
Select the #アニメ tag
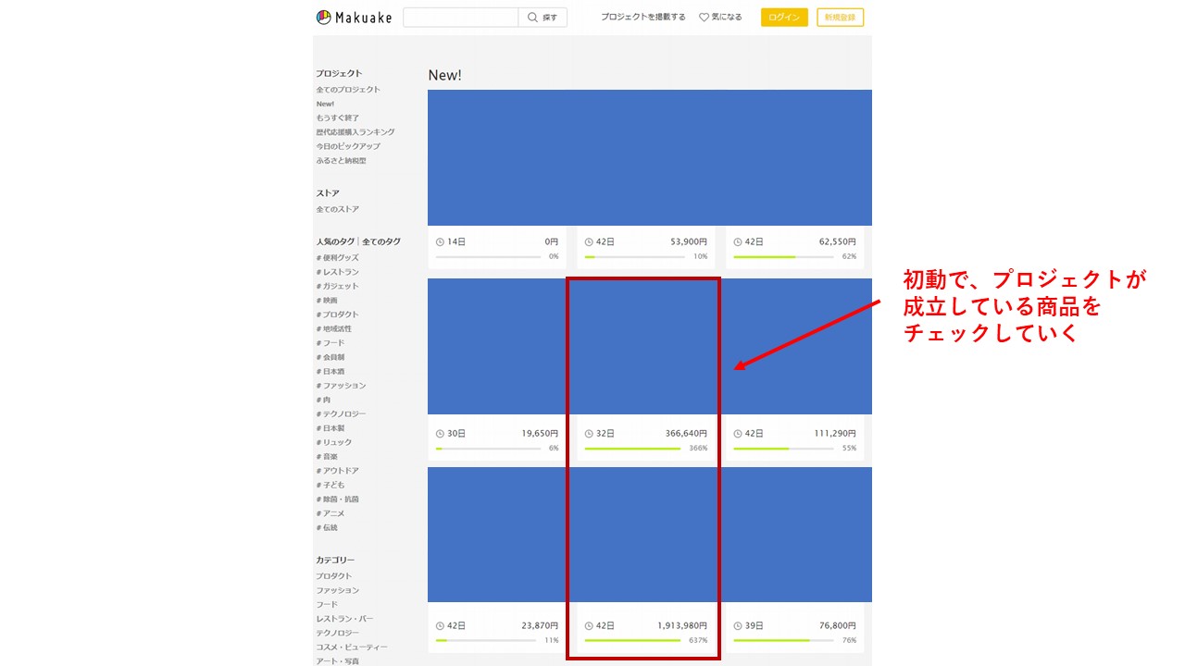331,513
